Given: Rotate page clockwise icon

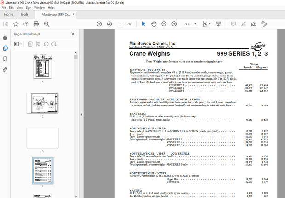Looking at the screenshot, I should click(x=54, y=44).
